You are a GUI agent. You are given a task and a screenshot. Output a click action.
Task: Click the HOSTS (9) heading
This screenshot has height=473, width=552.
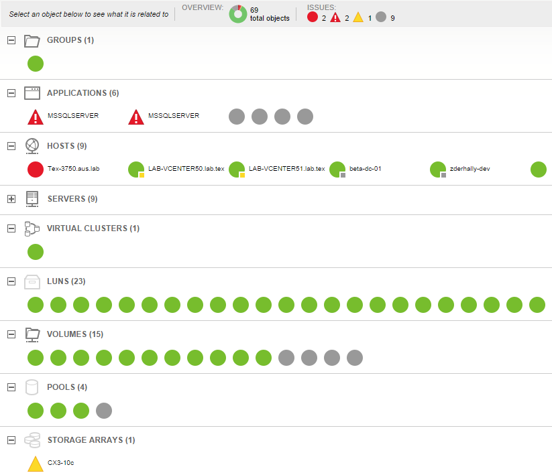[67, 146]
